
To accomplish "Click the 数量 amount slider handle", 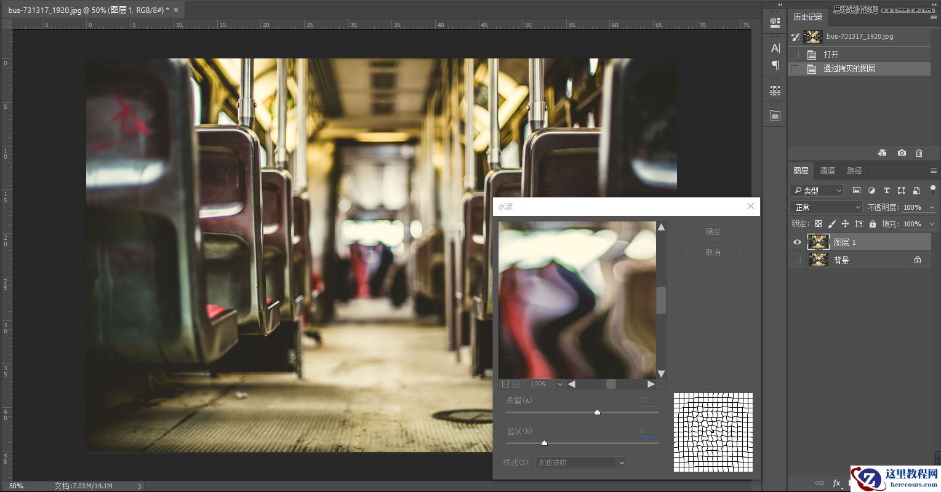I will pos(597,413).
